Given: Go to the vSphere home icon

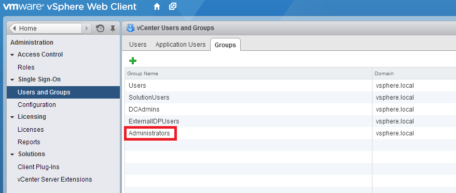Looking at the screenshot, I should (x=157, y=7).
